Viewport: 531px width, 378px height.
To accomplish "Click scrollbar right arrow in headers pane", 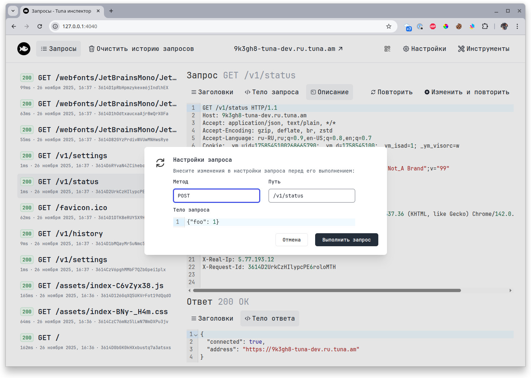I will 510,290.
